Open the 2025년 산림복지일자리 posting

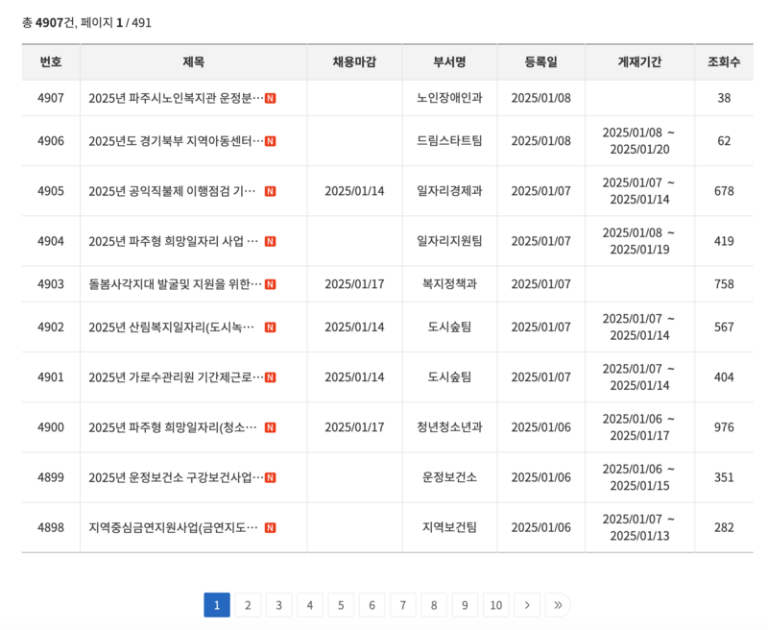168,329
